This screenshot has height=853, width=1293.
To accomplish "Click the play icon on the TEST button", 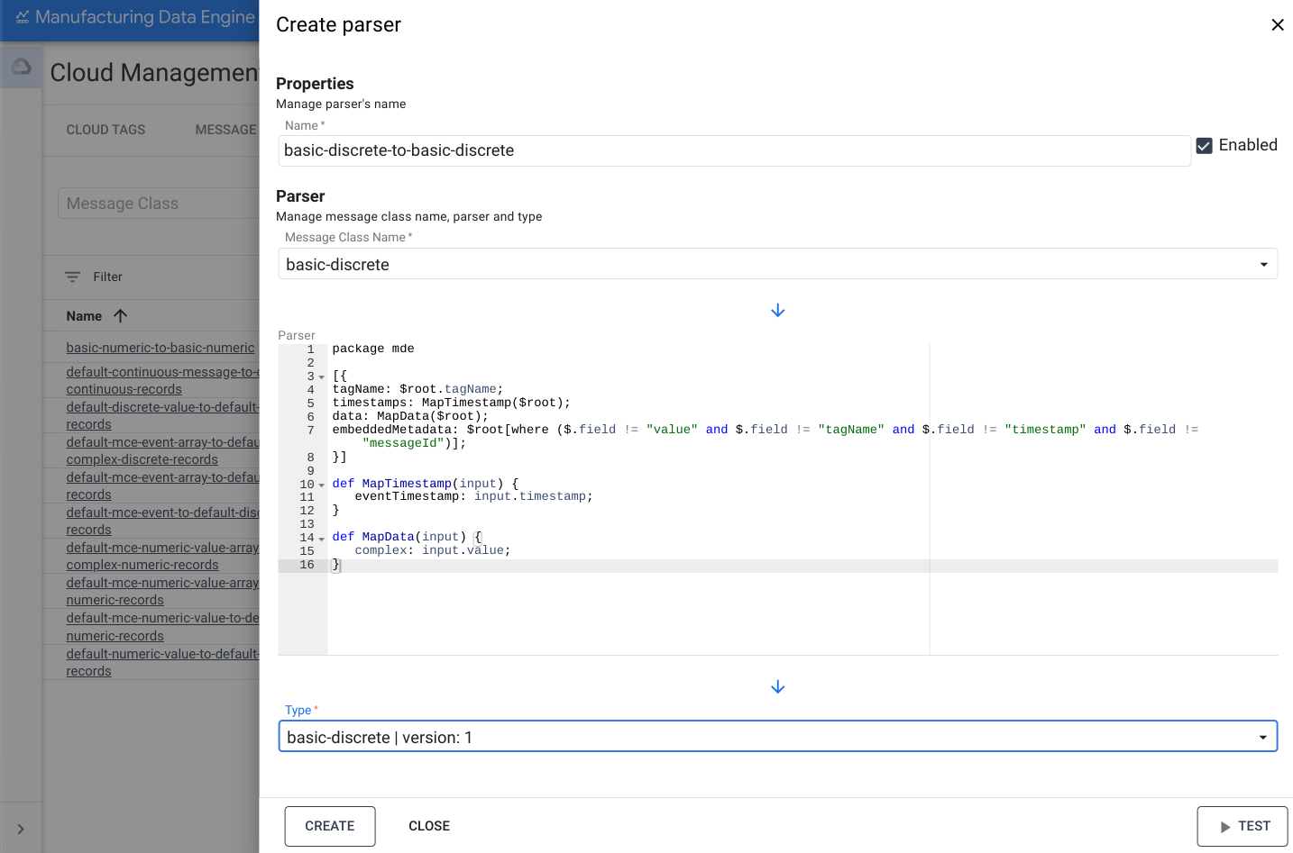I will tap(1227, 826).
